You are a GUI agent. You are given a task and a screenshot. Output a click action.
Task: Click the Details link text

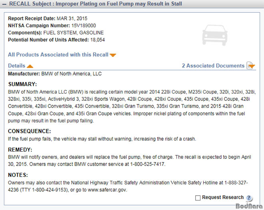[16, 66]
